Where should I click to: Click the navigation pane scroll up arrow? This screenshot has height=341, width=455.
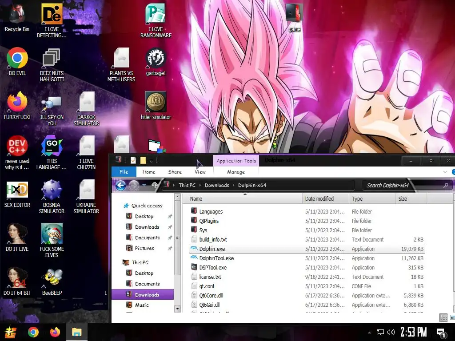177,197
